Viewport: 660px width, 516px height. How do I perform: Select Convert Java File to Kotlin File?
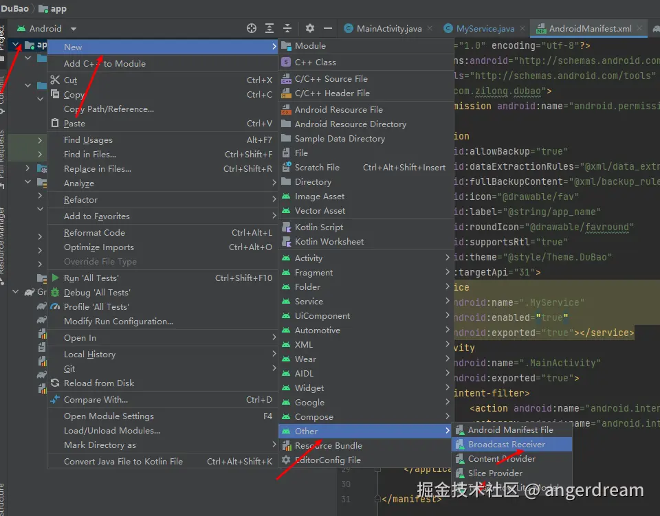[162, 461]
